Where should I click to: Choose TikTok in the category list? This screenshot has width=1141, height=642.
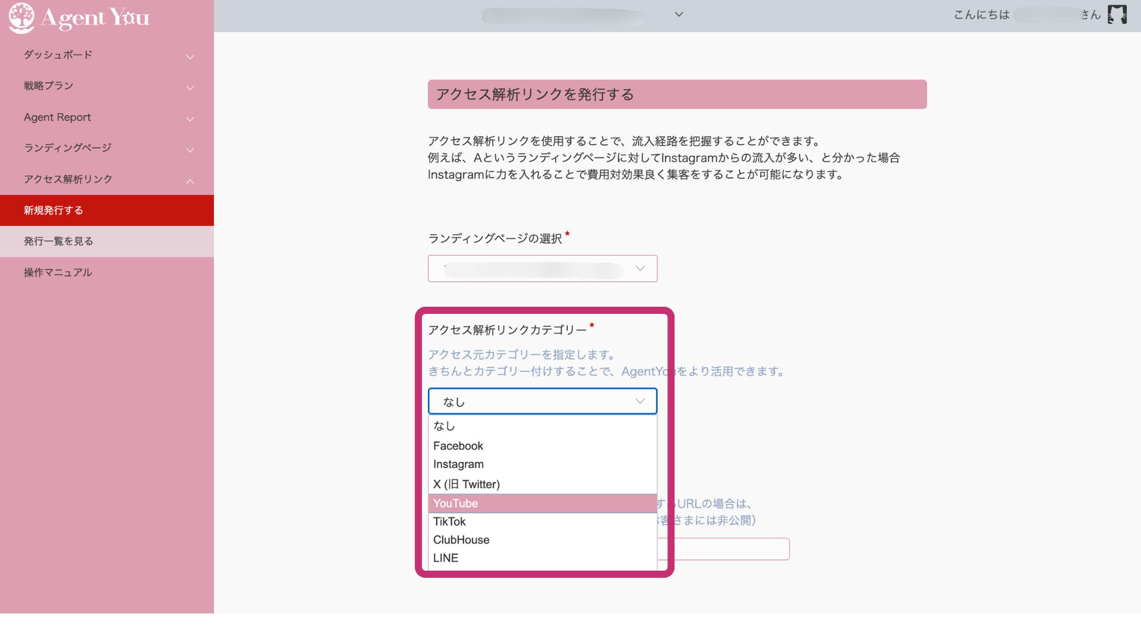click(x=543, y=521)
